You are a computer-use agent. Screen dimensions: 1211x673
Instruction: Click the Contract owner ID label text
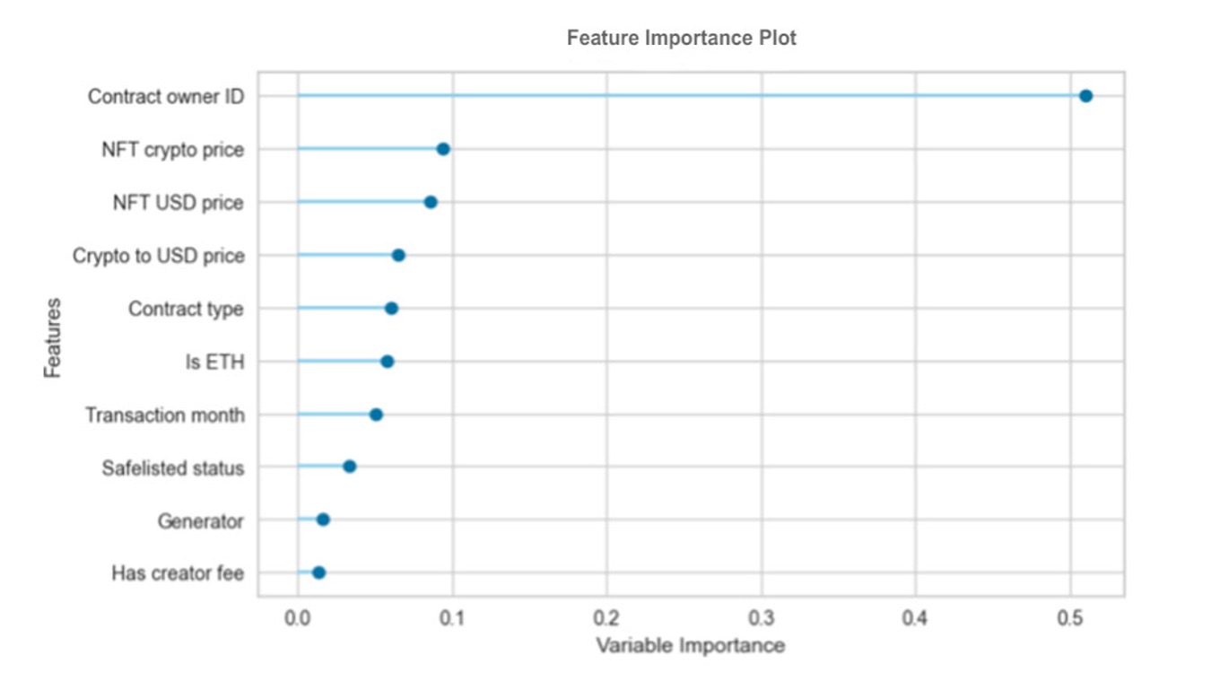pyautogui.click(x=166, y=96)
